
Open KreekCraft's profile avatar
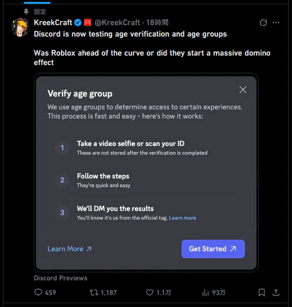coord(20,28)
